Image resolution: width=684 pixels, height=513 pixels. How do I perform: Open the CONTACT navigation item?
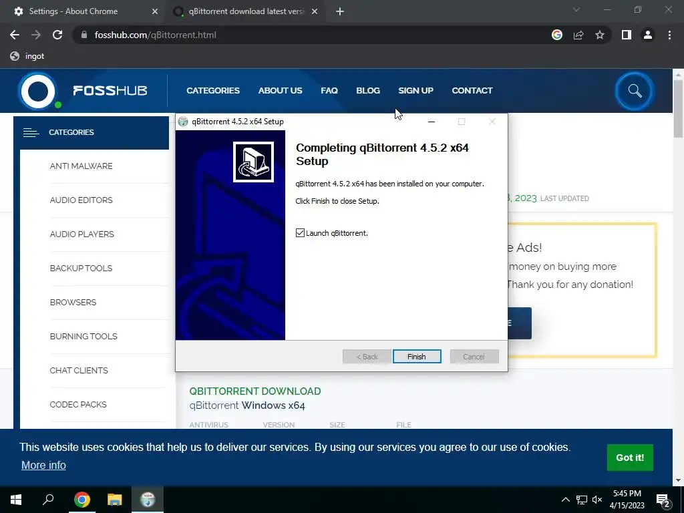pyautogui.click(x=472, y=90)
